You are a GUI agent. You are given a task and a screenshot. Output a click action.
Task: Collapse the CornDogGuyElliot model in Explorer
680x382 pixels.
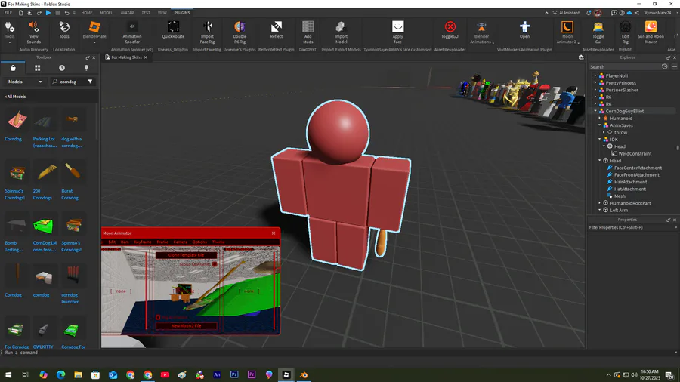tap(595, 111)
